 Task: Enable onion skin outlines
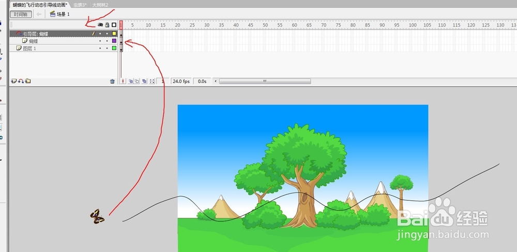point(137,81)
